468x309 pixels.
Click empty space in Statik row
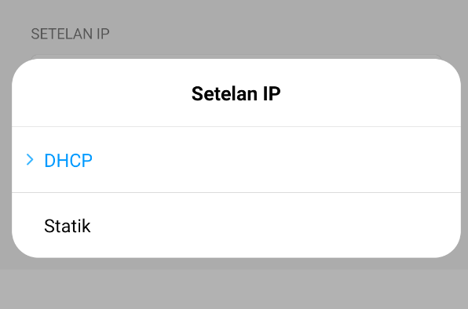tap(275, 226)
